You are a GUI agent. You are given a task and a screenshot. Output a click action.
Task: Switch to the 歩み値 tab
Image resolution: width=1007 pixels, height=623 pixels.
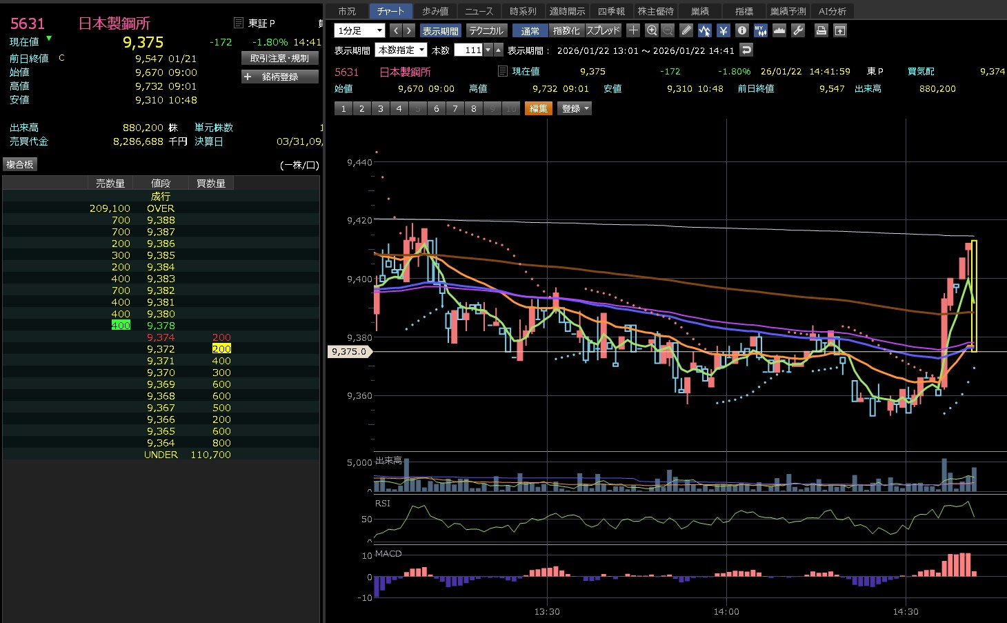tap(435, 11)
